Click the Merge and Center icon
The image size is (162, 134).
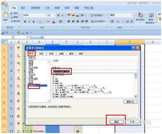tap(98, 21)
